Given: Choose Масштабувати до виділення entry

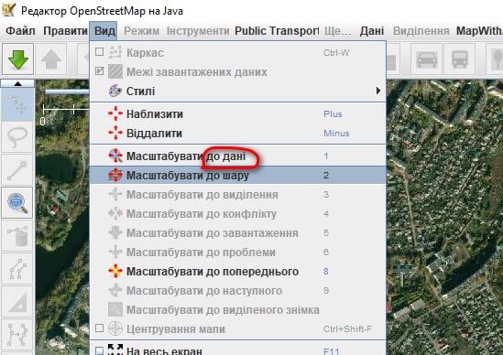Looking at the screenshot, I should tap(237, 195).
